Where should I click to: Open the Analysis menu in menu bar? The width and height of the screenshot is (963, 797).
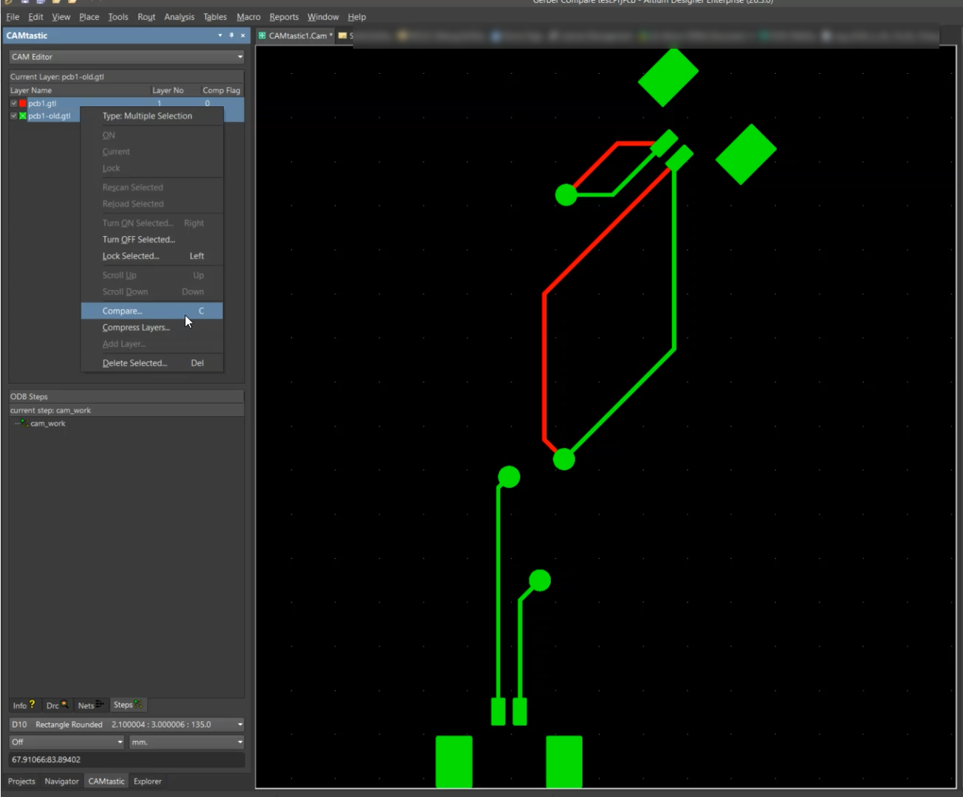(179, 17)
